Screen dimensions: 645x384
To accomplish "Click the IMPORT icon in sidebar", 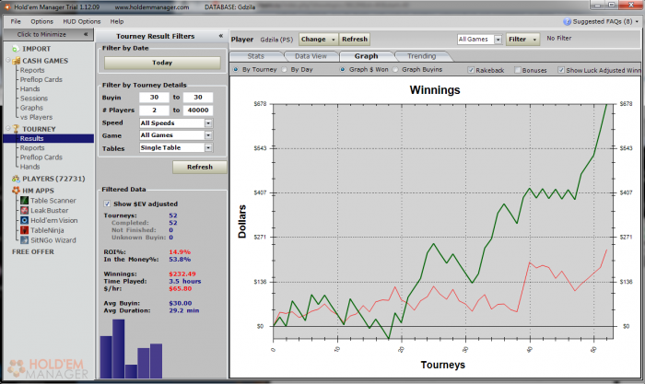I will tap(16, 49).
